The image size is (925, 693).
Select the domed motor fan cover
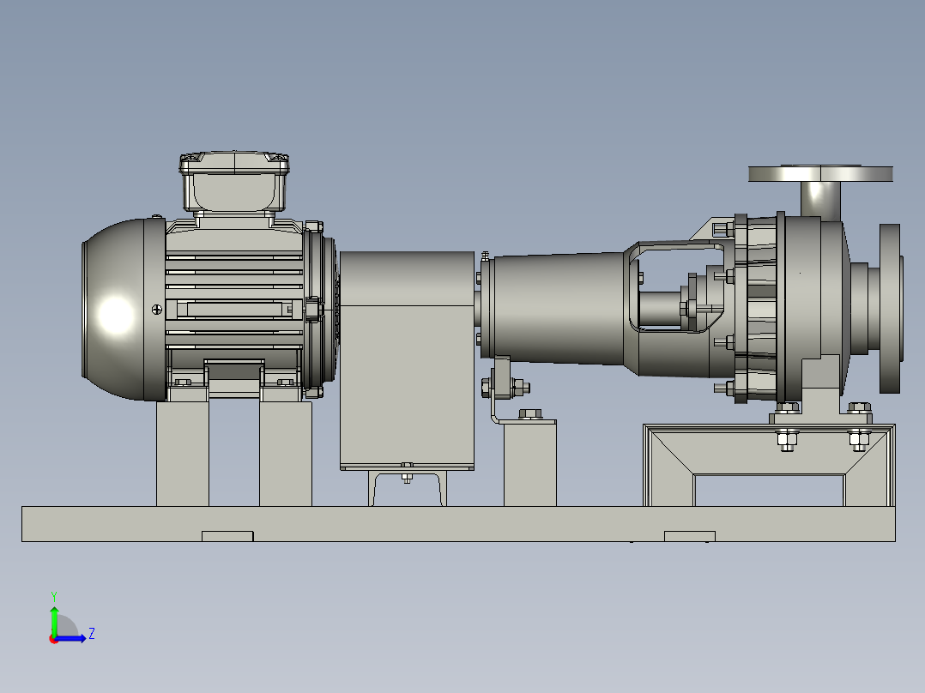click(x=123, y=309)
